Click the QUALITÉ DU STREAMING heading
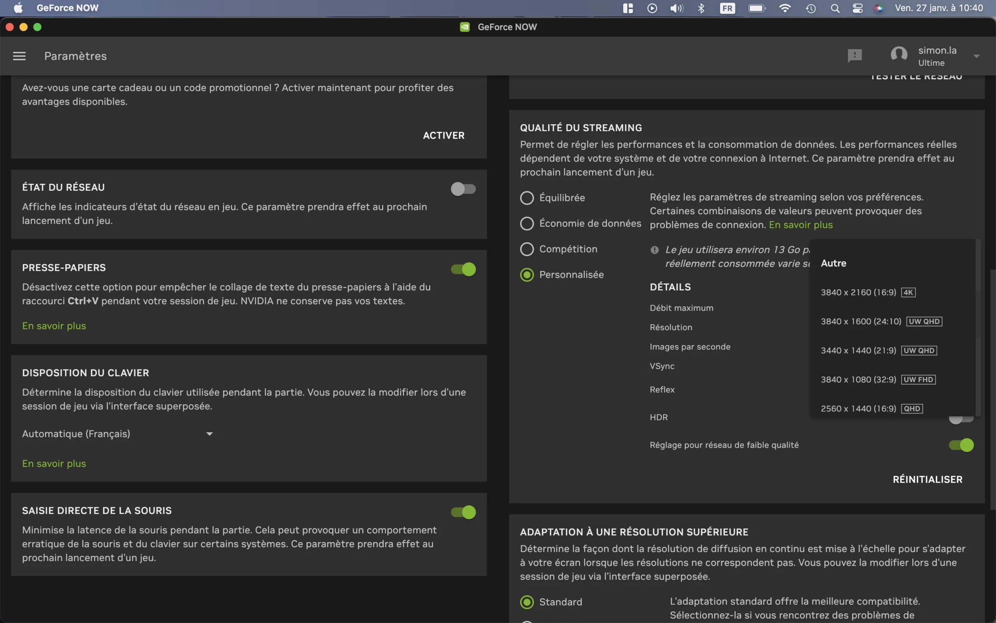Viewport: 996px width, 623px height. point(581,128)
